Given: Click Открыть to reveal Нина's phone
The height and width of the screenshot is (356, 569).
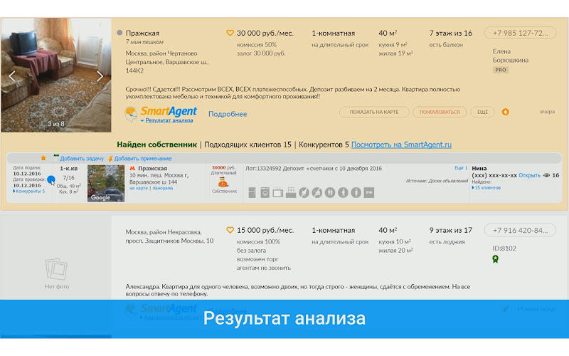Looking at the screenshot, I should 529,175.
